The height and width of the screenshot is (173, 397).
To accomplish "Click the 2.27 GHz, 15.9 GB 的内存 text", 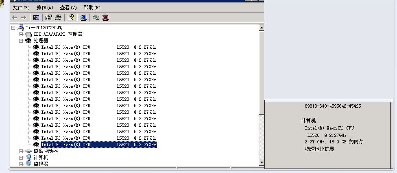I will pos(334,142).
